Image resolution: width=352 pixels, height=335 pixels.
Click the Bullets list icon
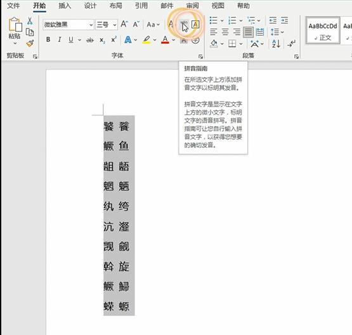point(213,20)
